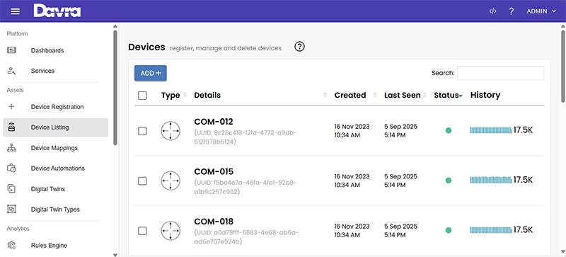The width and height of the screenshot is (566, 257).
Task: Focus the Search input field
Action: [x=501, y=73]
